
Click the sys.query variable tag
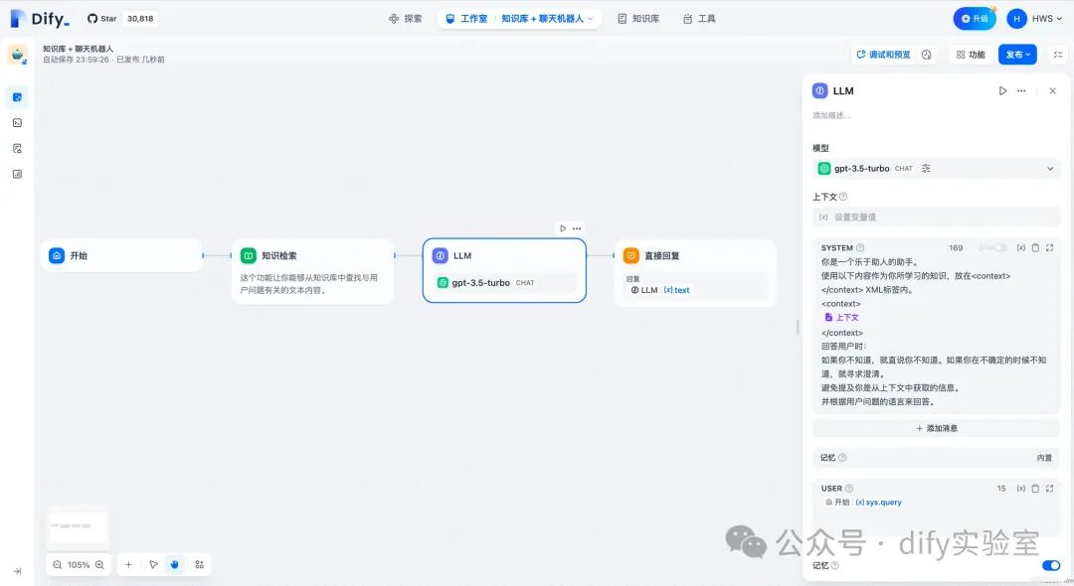(x=879, y=502)
